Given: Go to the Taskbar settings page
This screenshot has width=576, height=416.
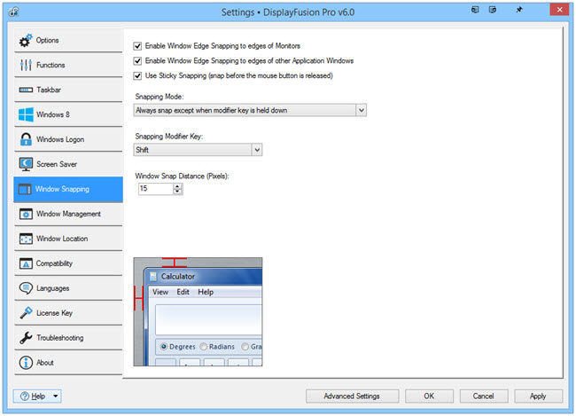Looking at the screenshot, I should pyautogui.click(x=68, y=90).
